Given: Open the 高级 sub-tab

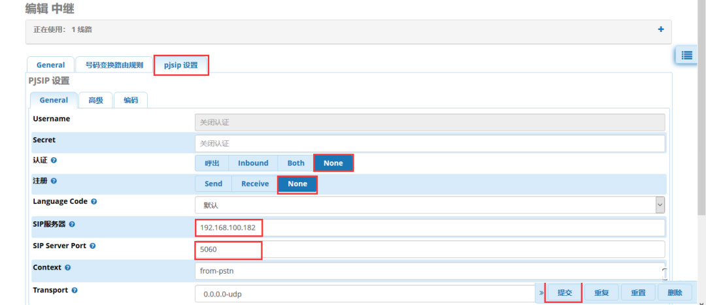Looking at the screenshot, I should pos(95,100).
